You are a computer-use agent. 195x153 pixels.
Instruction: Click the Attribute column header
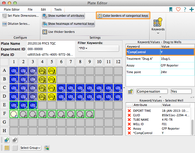click(147, 105)
